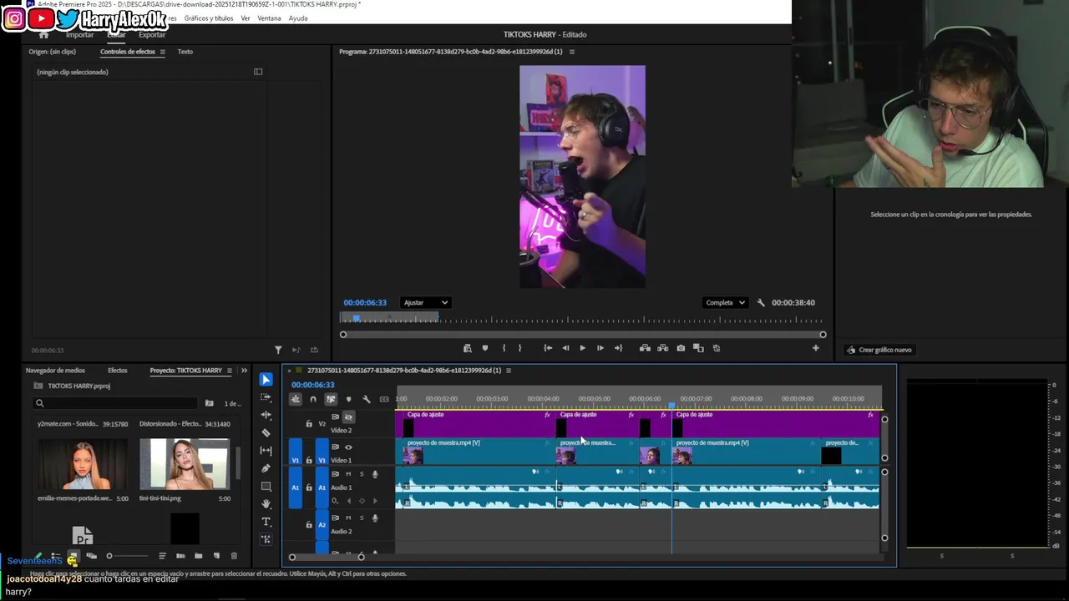Toggle linked selection in timeline
This screenshot has height=601, width=1069.
[331, 399]
